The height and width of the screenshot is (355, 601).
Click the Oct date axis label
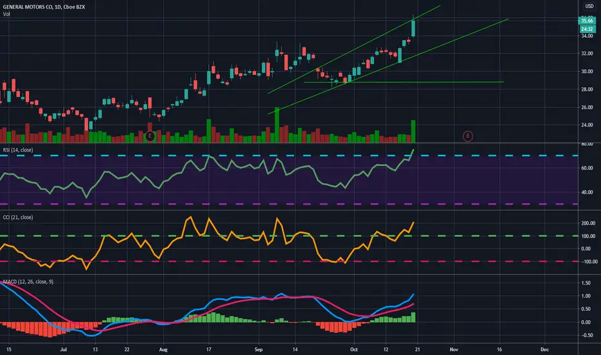click(x=354, y=350)
